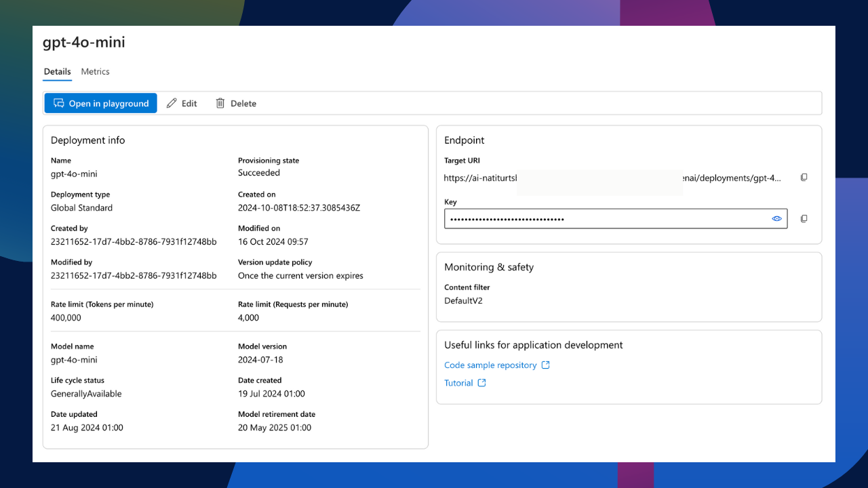The width and height of the screenshot is (868, 488).
Task: Click the Model name value gpt-4o-mini
Action: (74, 360)
